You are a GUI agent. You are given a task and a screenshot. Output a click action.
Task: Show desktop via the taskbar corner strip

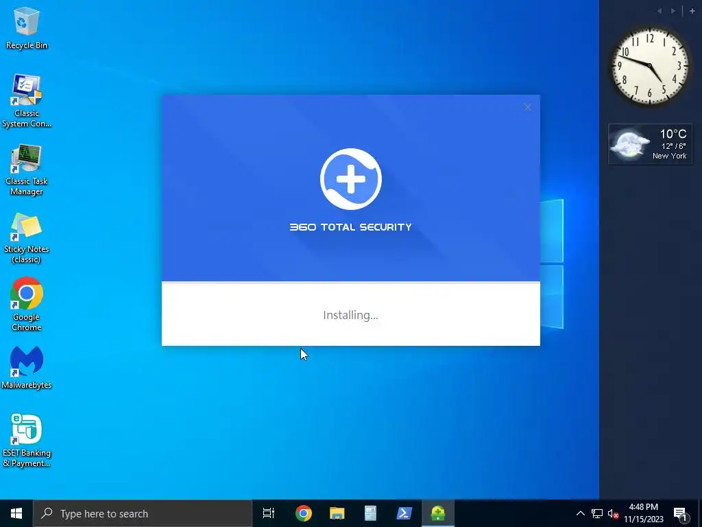pos(700,513)
